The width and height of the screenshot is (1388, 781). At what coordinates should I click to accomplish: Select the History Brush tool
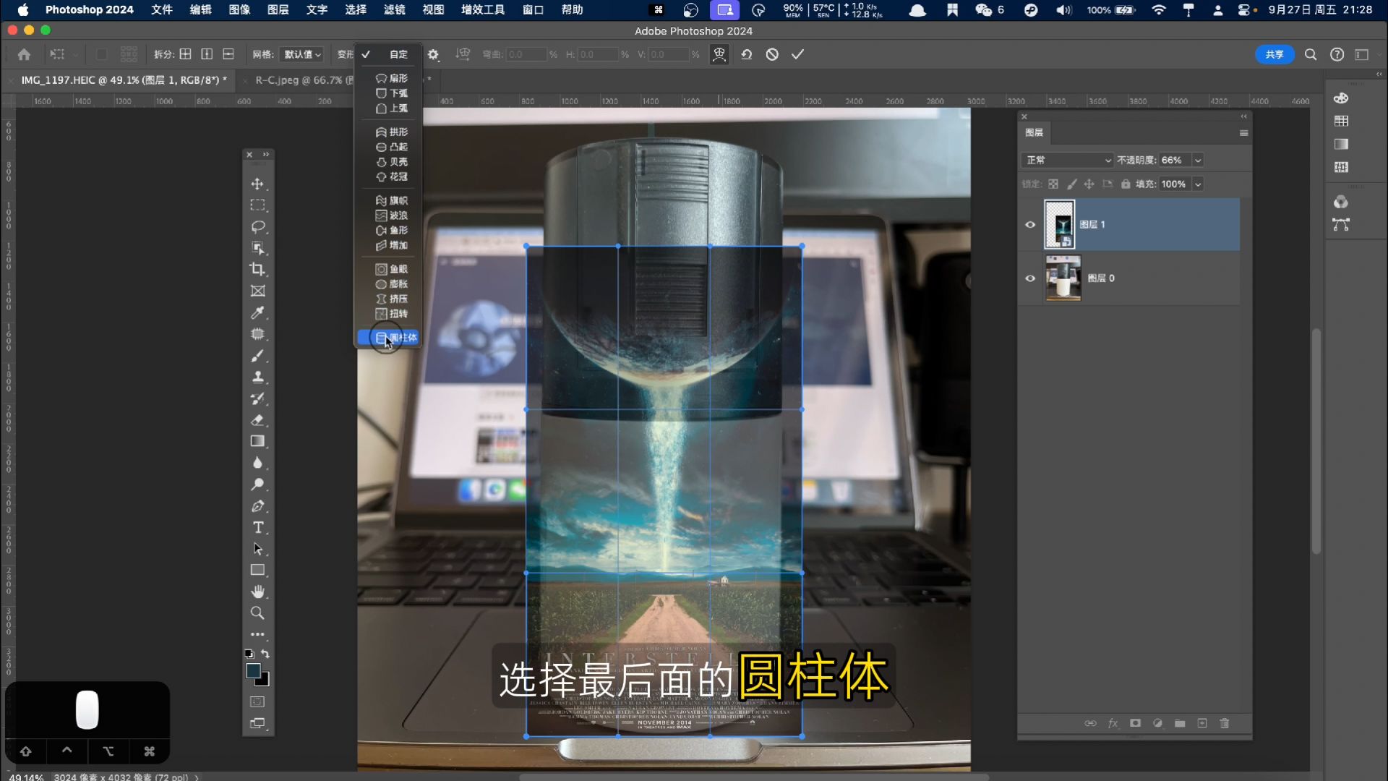tap(257, 398)
